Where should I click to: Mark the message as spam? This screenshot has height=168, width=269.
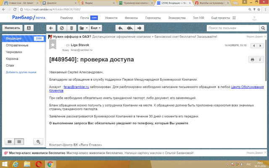point(62,28)
